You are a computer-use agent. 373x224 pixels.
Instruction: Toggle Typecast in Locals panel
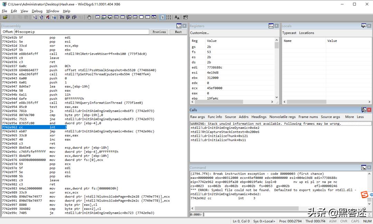point(289,33)
